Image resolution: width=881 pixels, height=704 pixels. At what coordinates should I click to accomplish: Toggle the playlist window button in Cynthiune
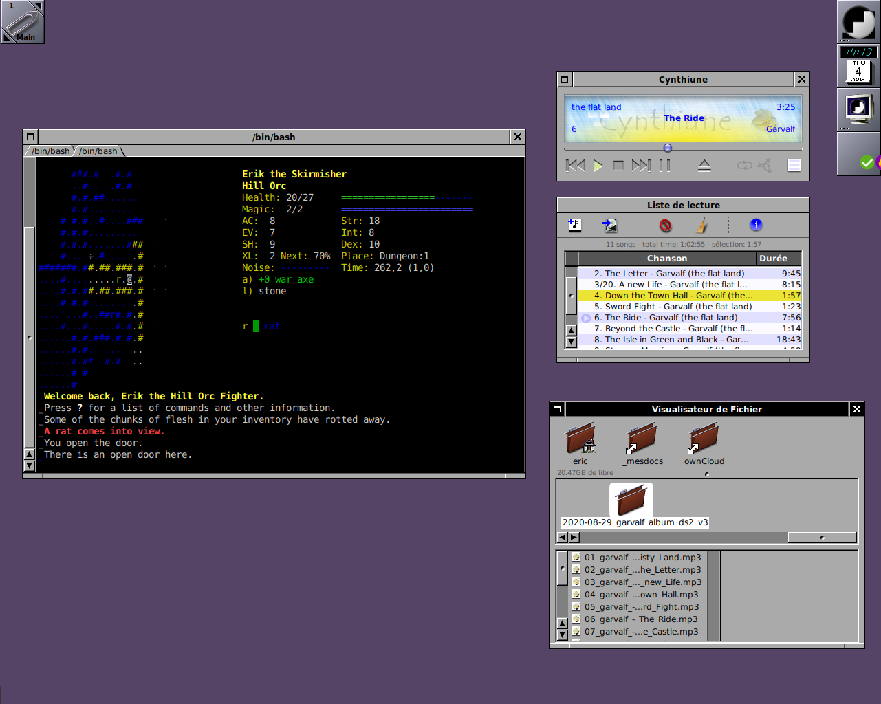pyautogui.click(x=794, y=166)
